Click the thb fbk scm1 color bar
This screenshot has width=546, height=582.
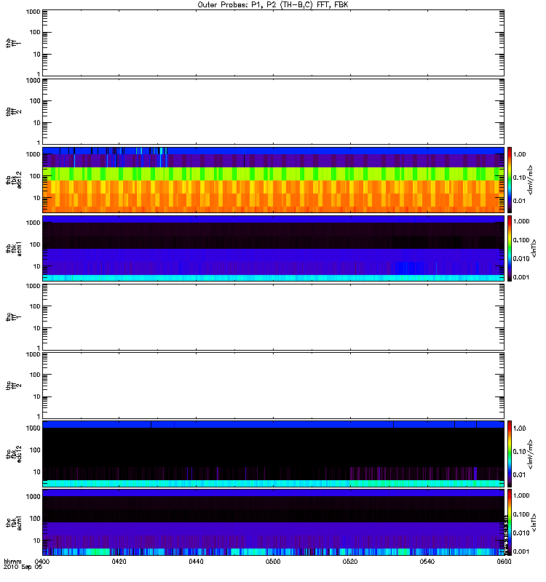pos(510,248)
